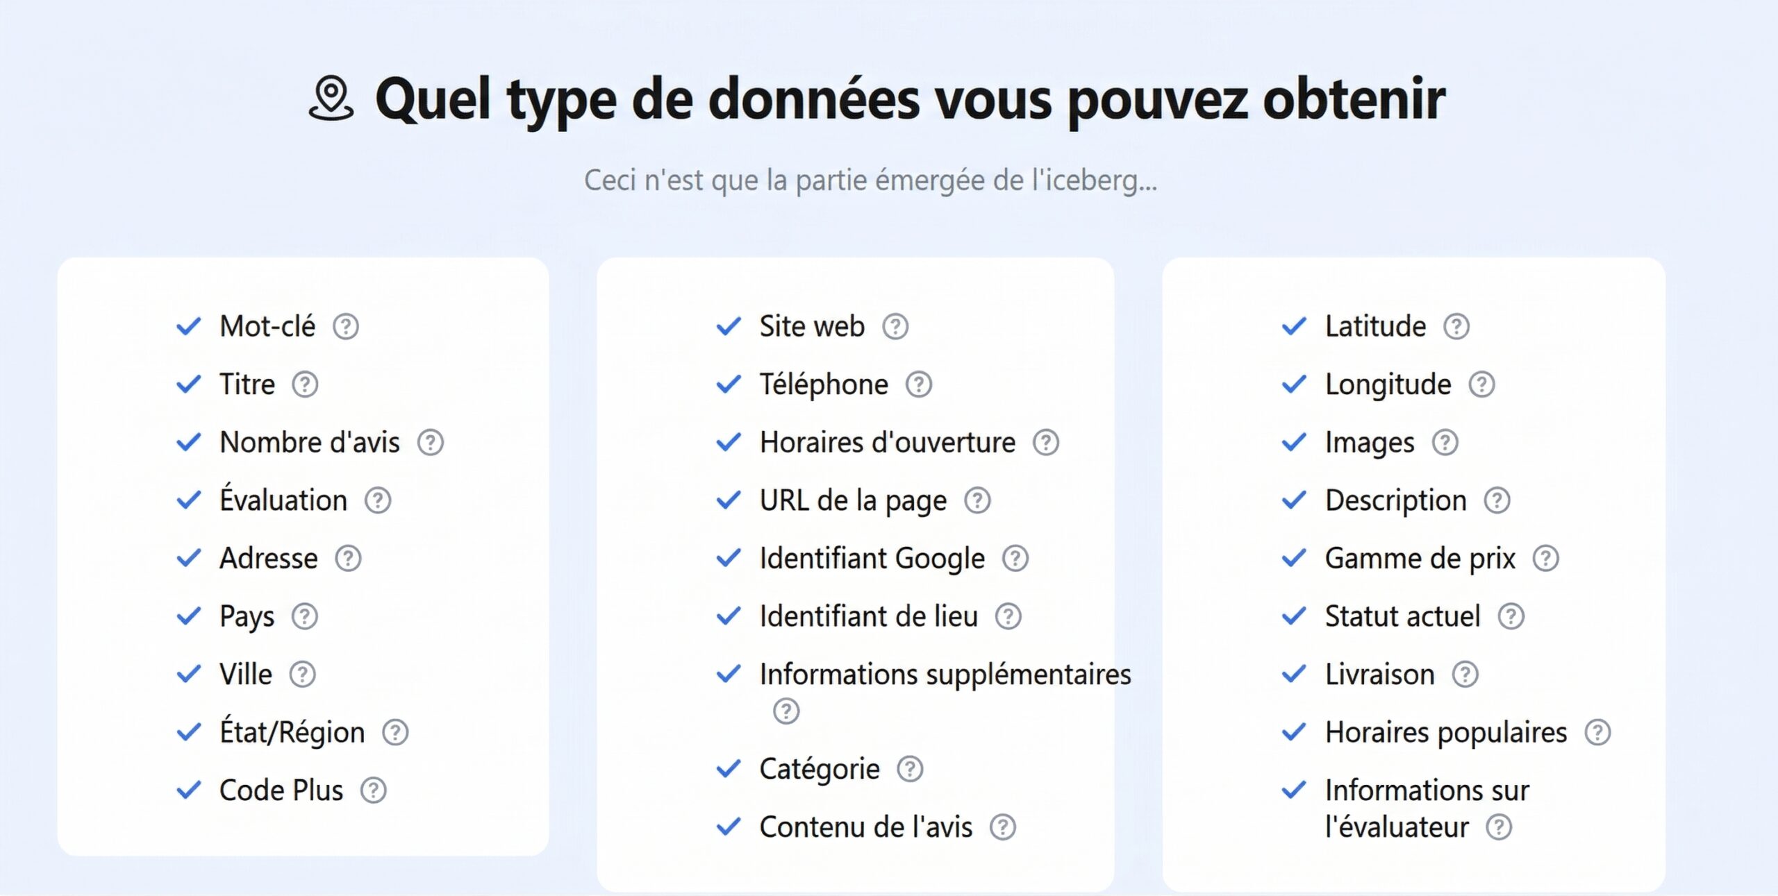Click the question mark next to État/Région
1778x896 pixels.
[396, 732]
